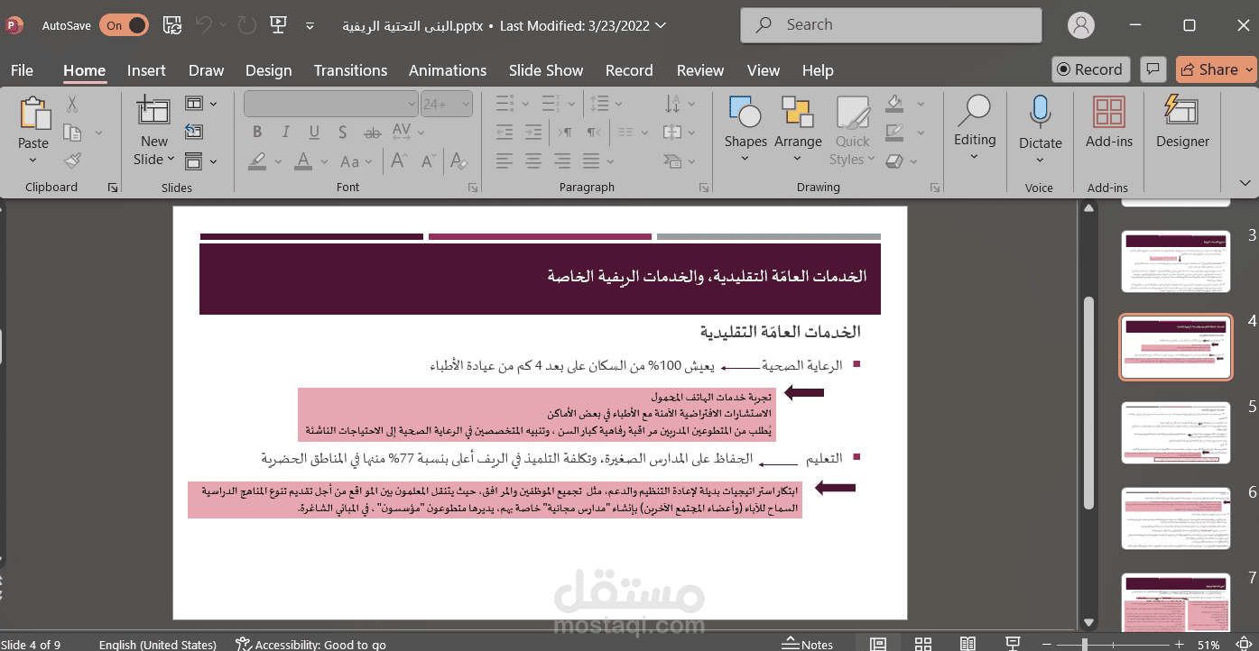Open the account profile picture
This screenshot has width=1259, height=651.
tap(1080, 25)
